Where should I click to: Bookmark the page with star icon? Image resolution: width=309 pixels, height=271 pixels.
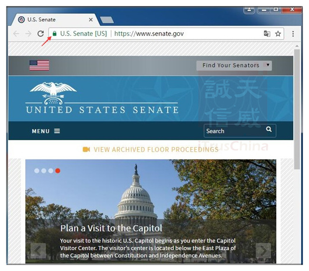[278, 34]
